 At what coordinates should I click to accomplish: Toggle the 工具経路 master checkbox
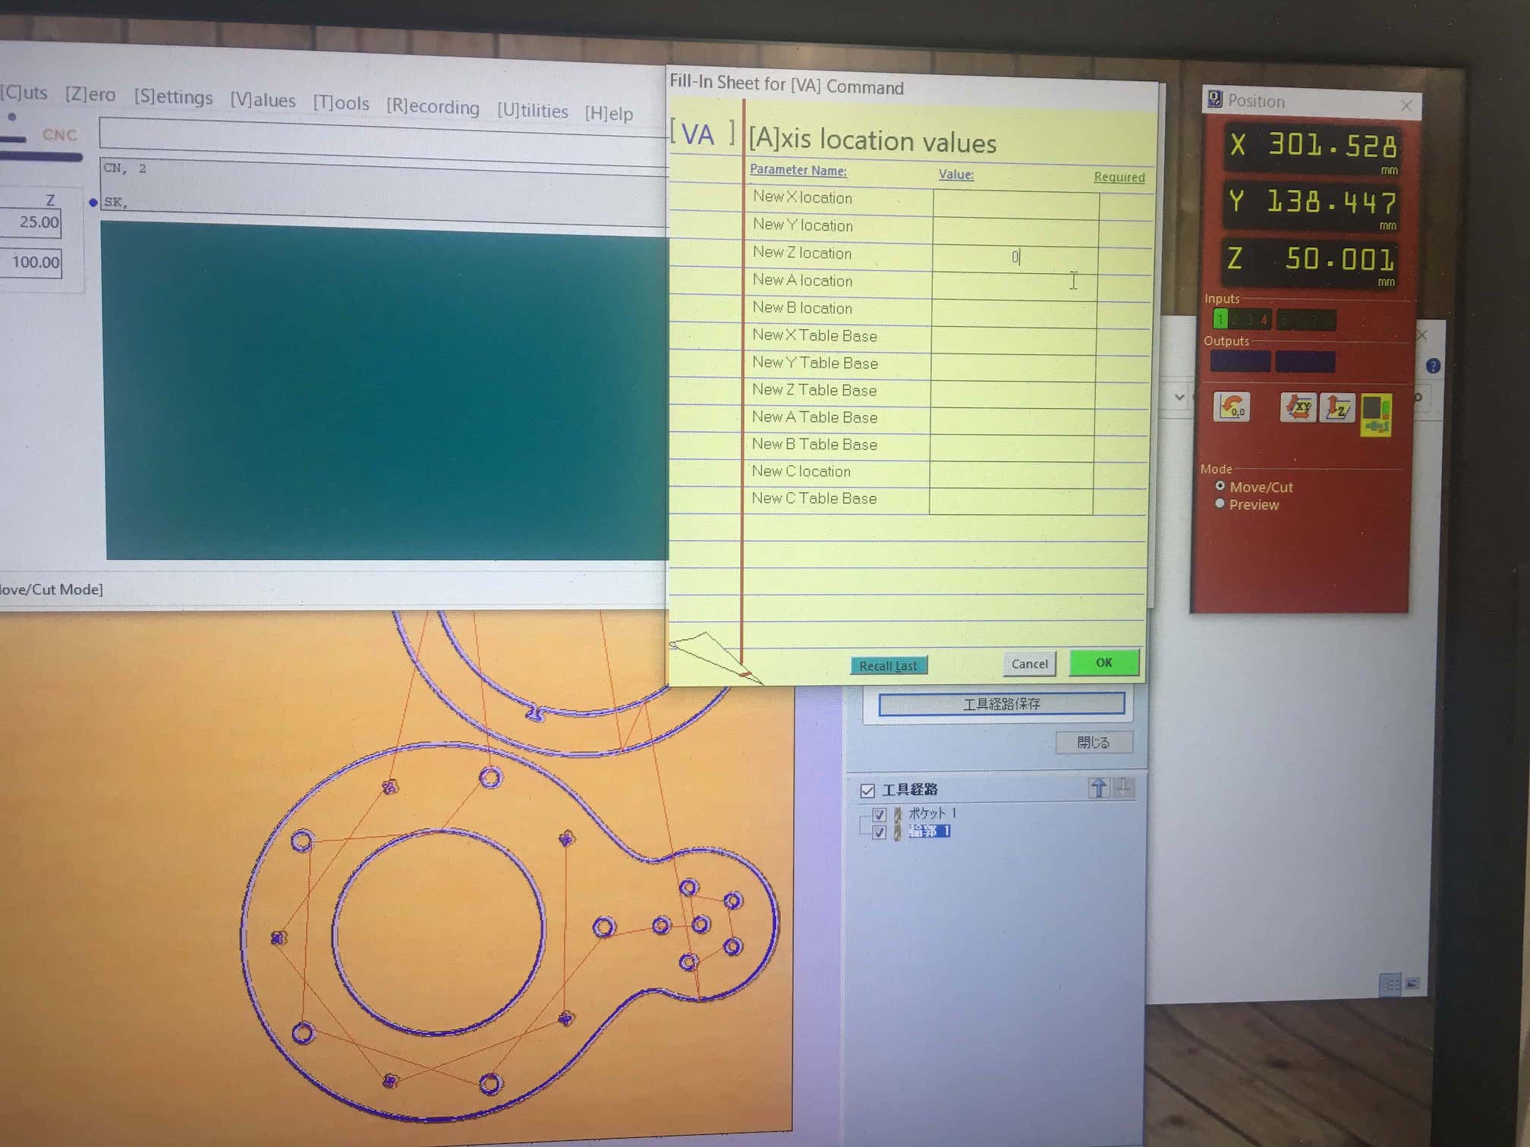coord(867,790)
